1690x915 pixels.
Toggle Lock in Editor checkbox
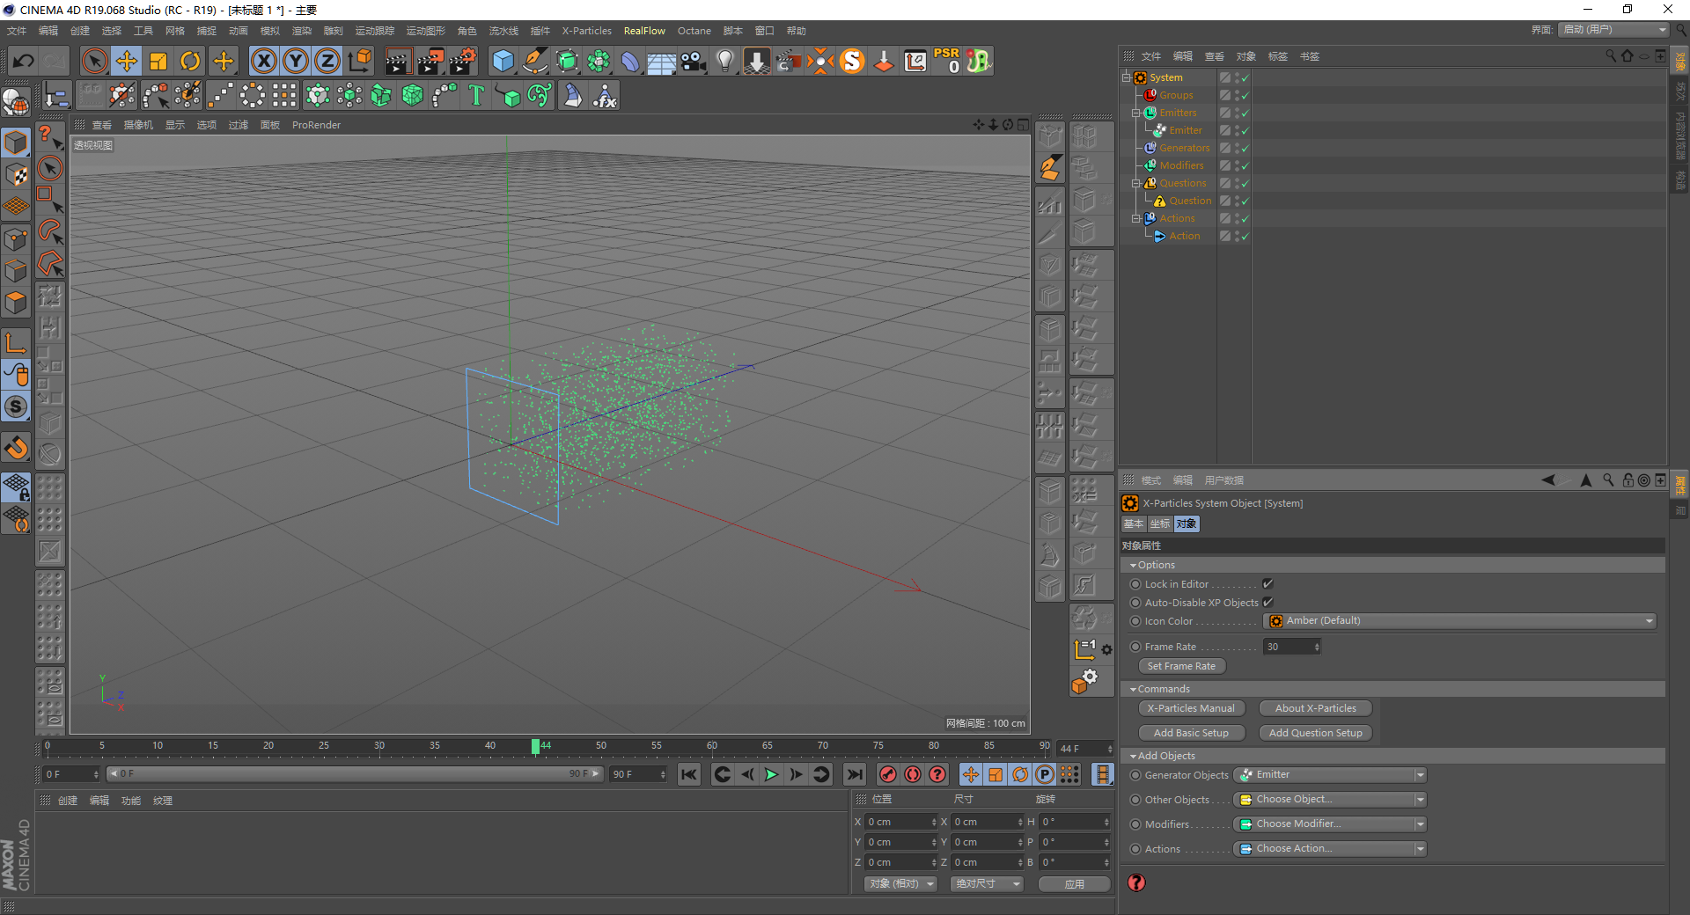point(1267,584)
